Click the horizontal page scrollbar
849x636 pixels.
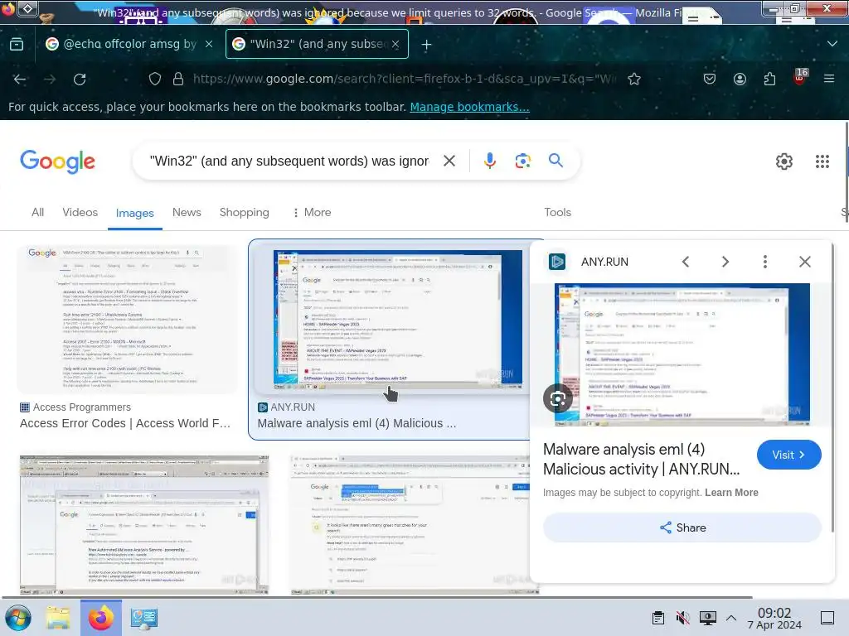(x=376, y=598)
